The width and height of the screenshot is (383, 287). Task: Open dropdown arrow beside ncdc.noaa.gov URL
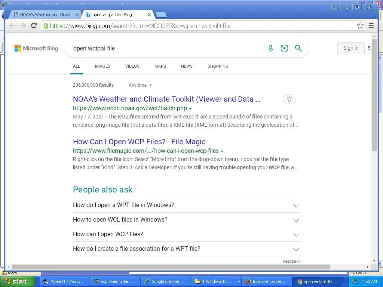click(190, 109)
